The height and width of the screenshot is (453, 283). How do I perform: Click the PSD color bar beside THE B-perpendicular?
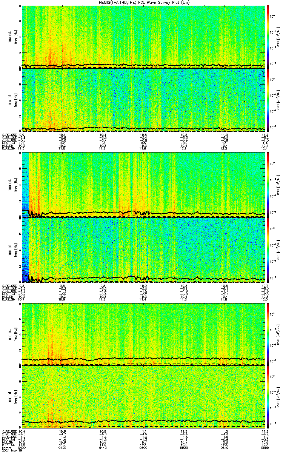click(269, 334)
